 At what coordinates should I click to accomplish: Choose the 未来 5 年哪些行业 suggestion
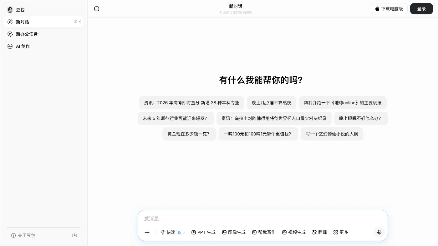click(x=176, y=118)
